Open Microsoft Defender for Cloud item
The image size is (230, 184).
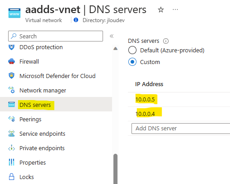[56, 76]
